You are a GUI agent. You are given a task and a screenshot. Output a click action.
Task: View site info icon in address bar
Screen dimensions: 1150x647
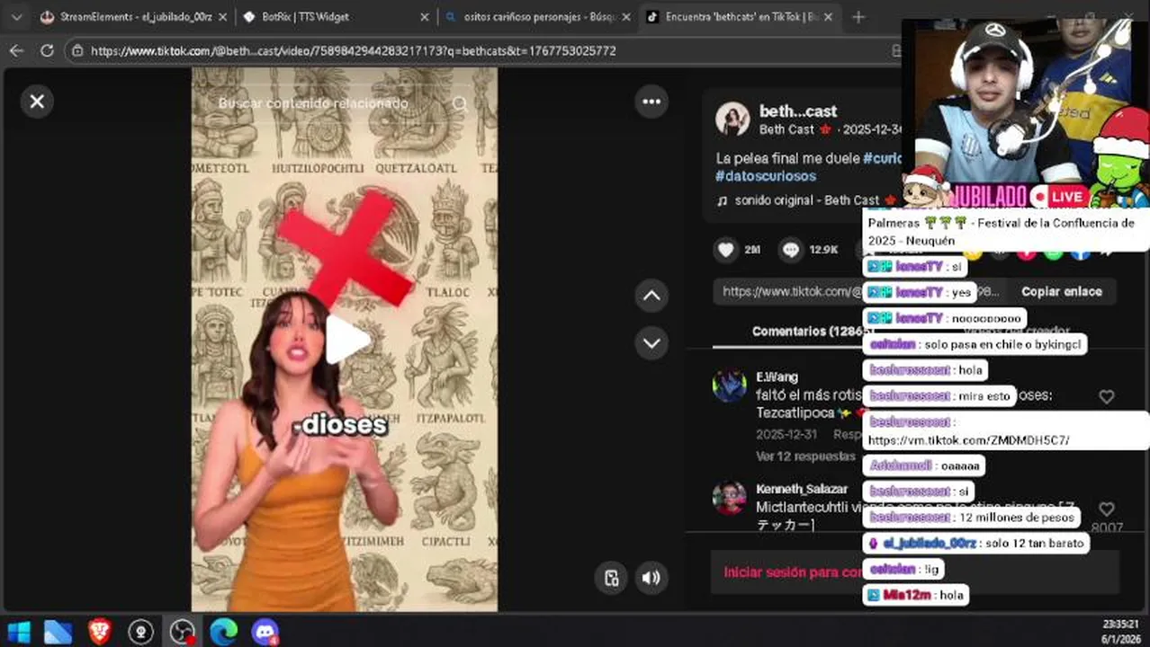(77, 51)
